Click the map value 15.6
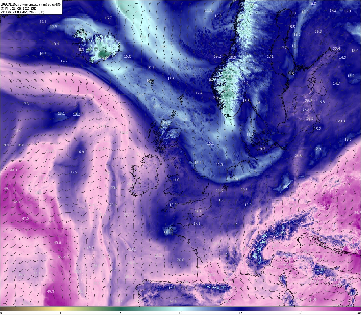 click(x=171, y=79)
